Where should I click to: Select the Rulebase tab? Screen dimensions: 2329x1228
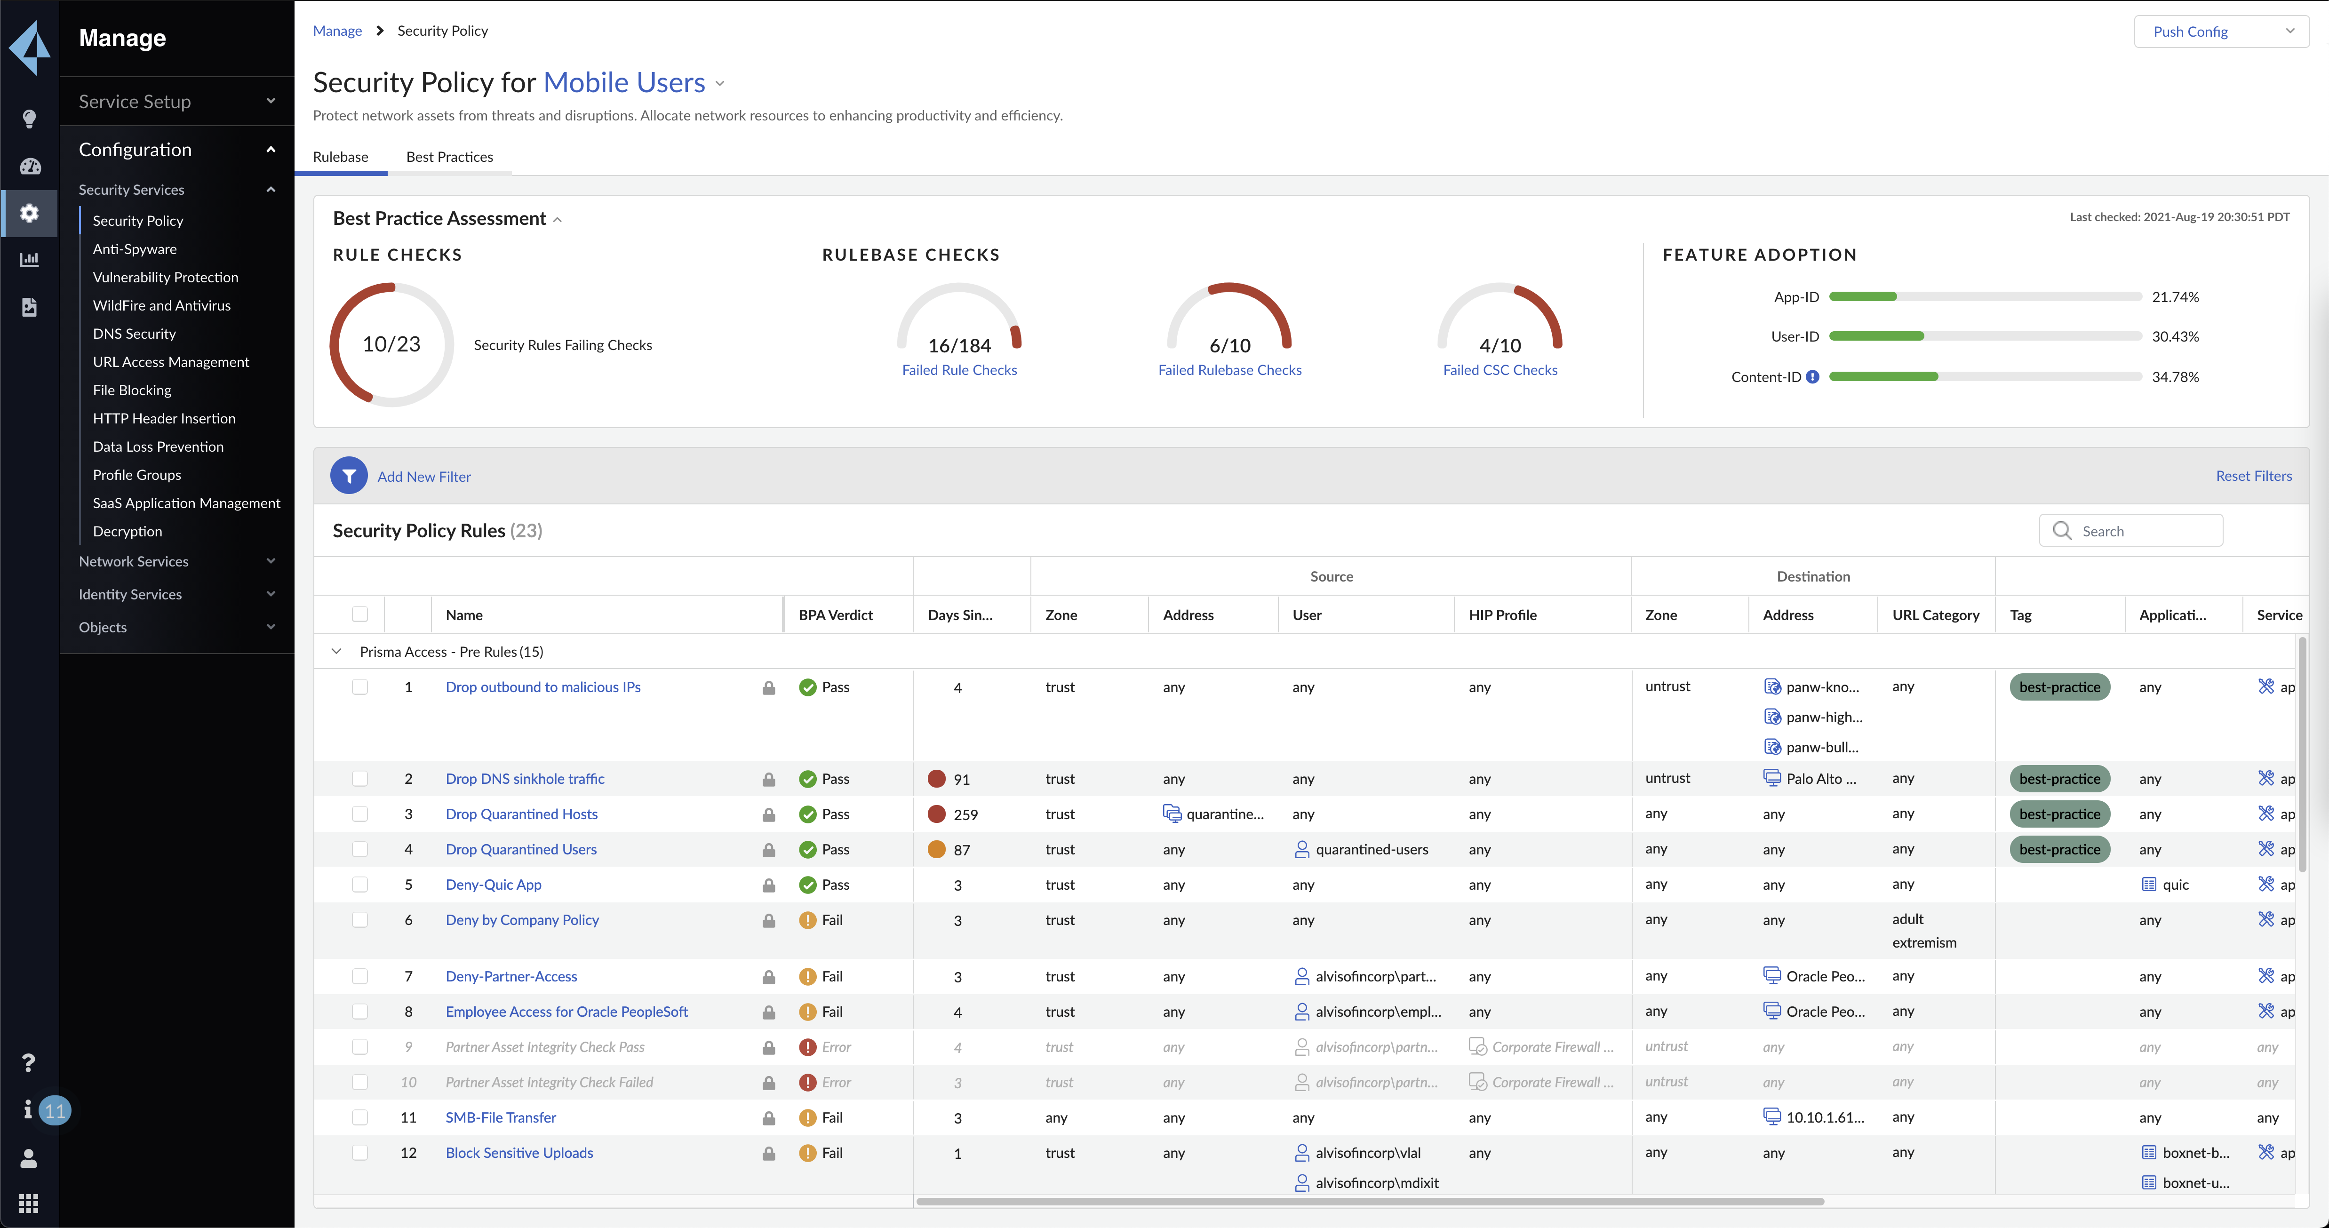pyautogui.click(x=341, y=156)
